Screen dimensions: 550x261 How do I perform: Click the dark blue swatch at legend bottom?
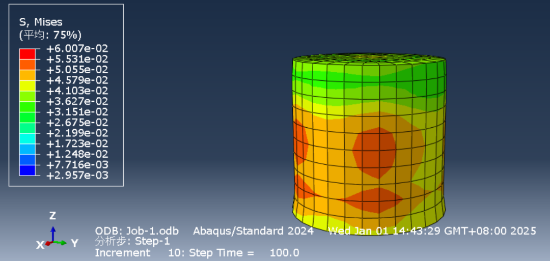tap(28, 170)
